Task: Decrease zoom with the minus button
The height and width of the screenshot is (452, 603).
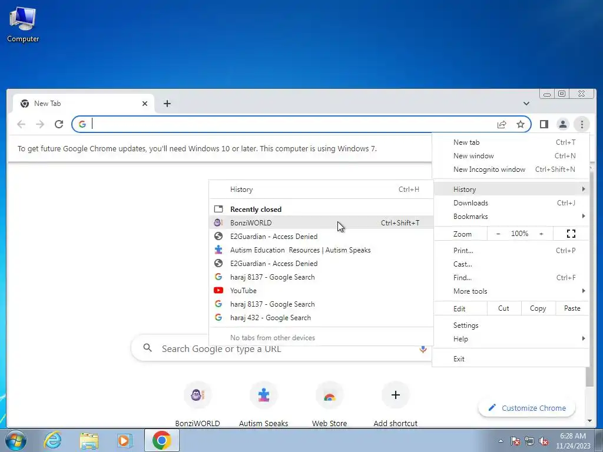Action: [498, 234]
